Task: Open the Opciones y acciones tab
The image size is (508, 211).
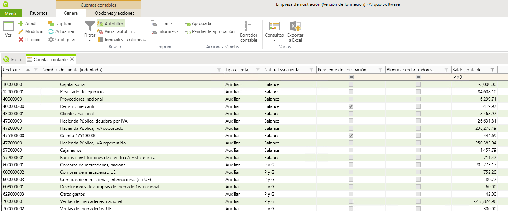Action: point(114,13)
